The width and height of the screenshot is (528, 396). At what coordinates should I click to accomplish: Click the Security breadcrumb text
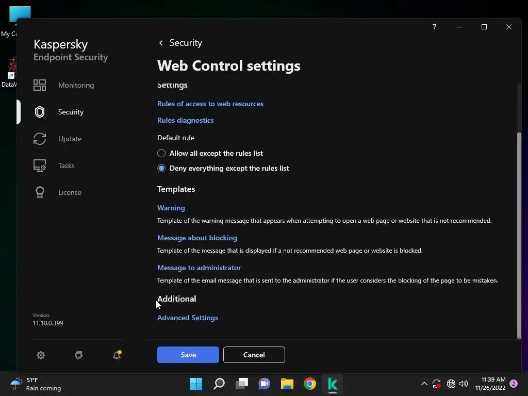click(x=186, y=43)
